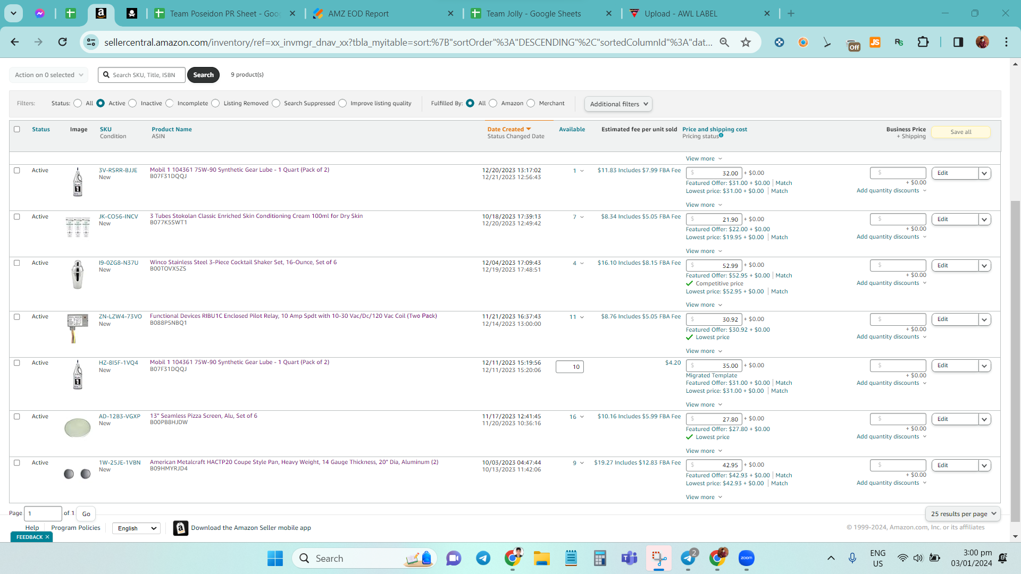The height and width of the screenshot is (574, 1021).
Task: Open Calculator from the taskbar
Action: tap(600, 558)
